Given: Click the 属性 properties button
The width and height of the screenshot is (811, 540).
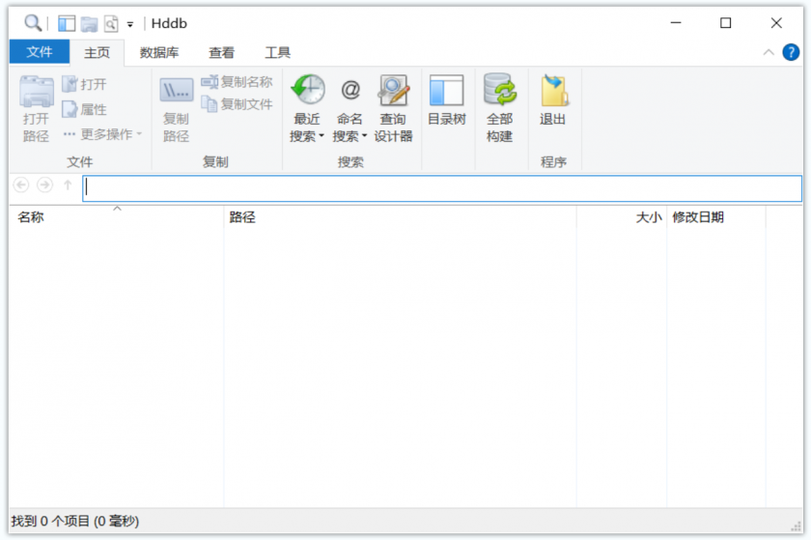Looking at the screenshot, I should coord(85,109).
